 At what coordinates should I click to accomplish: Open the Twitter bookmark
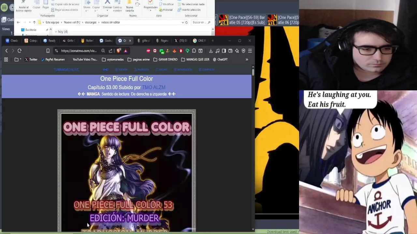pos(31,59)
